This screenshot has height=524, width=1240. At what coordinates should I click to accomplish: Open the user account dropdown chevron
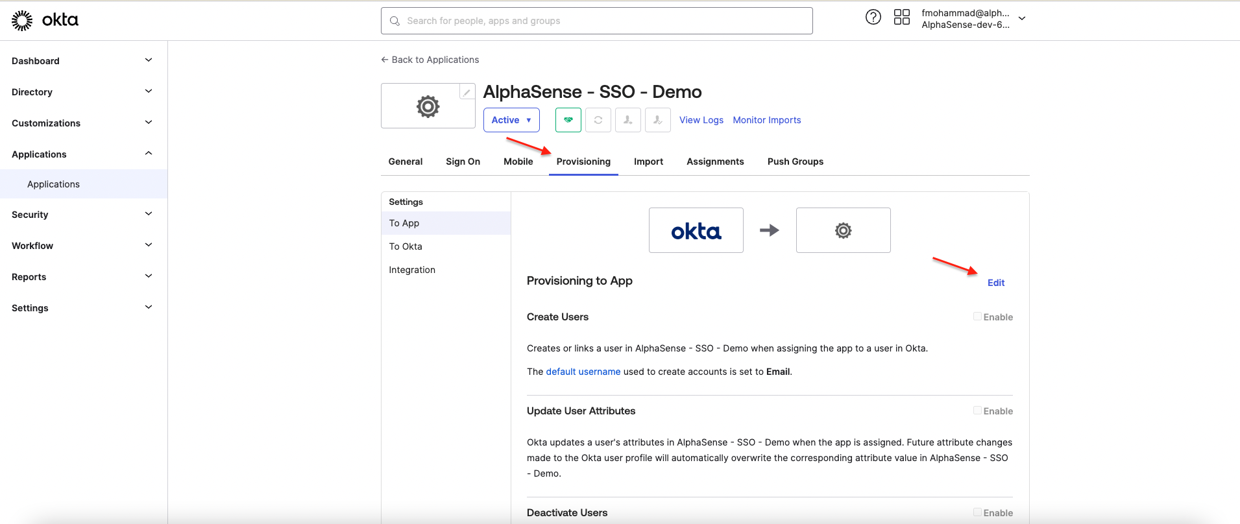[x=1022, y=19]
